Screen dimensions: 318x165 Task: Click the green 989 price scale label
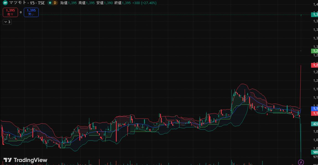[x=315, y=152]
